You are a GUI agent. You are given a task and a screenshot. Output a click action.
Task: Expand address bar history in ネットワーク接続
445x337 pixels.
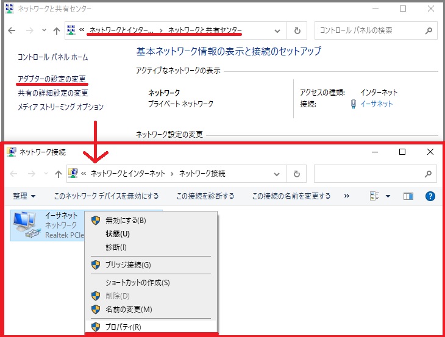277,174
